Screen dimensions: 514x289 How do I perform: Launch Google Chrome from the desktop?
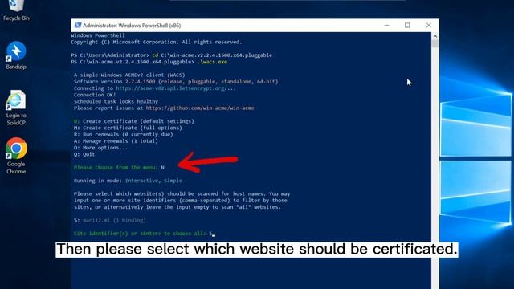point(16,156)
